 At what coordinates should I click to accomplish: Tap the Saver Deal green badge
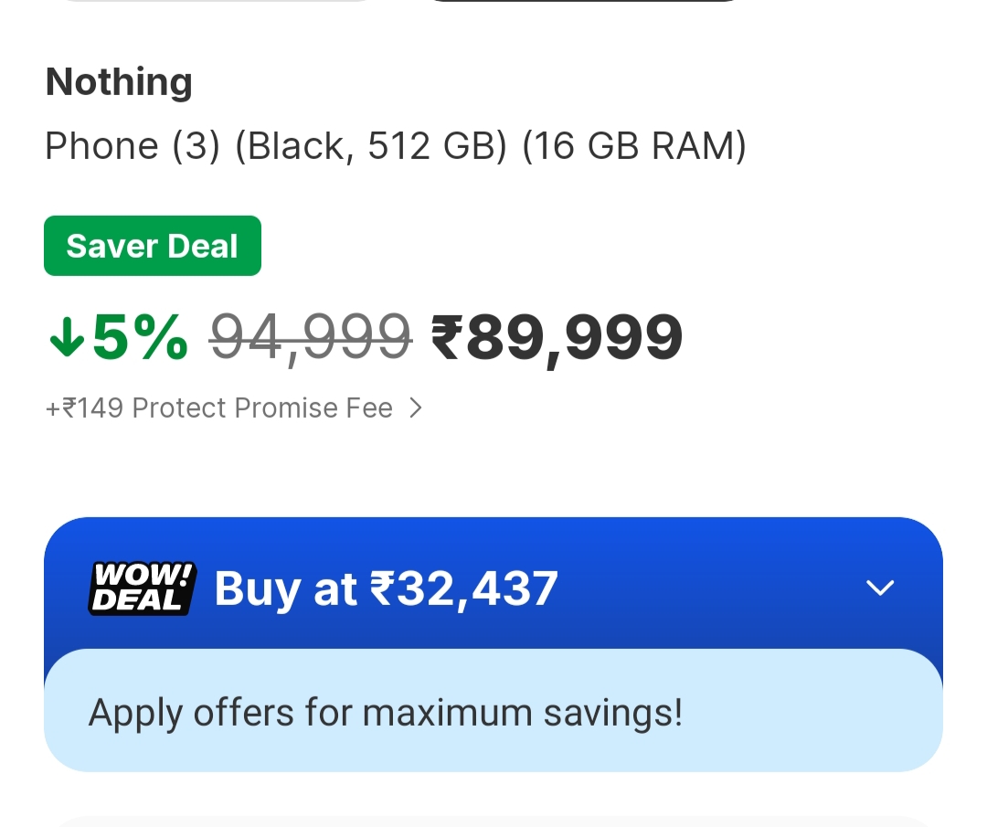click(x=153, y=246)
